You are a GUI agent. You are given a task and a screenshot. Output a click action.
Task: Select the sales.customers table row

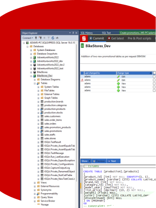(52, 116)
